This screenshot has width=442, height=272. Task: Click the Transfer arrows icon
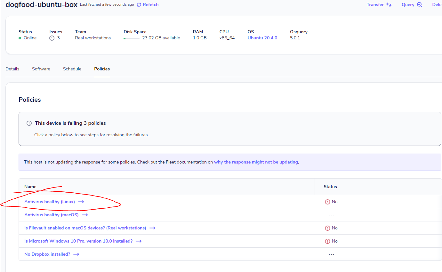coord(389,5)
